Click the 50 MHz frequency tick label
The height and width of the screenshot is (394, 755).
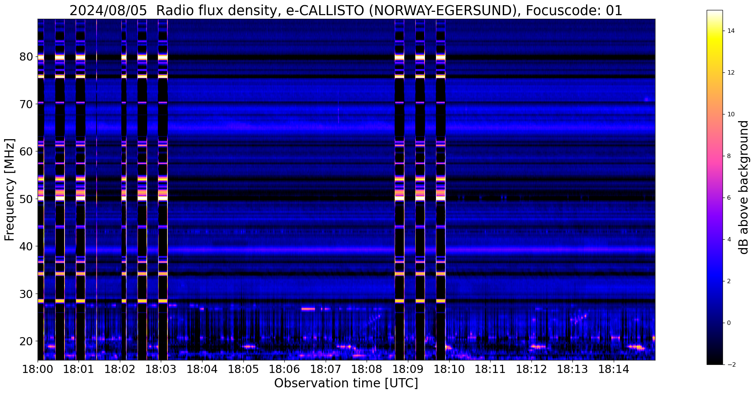click(x=26, y=199)
